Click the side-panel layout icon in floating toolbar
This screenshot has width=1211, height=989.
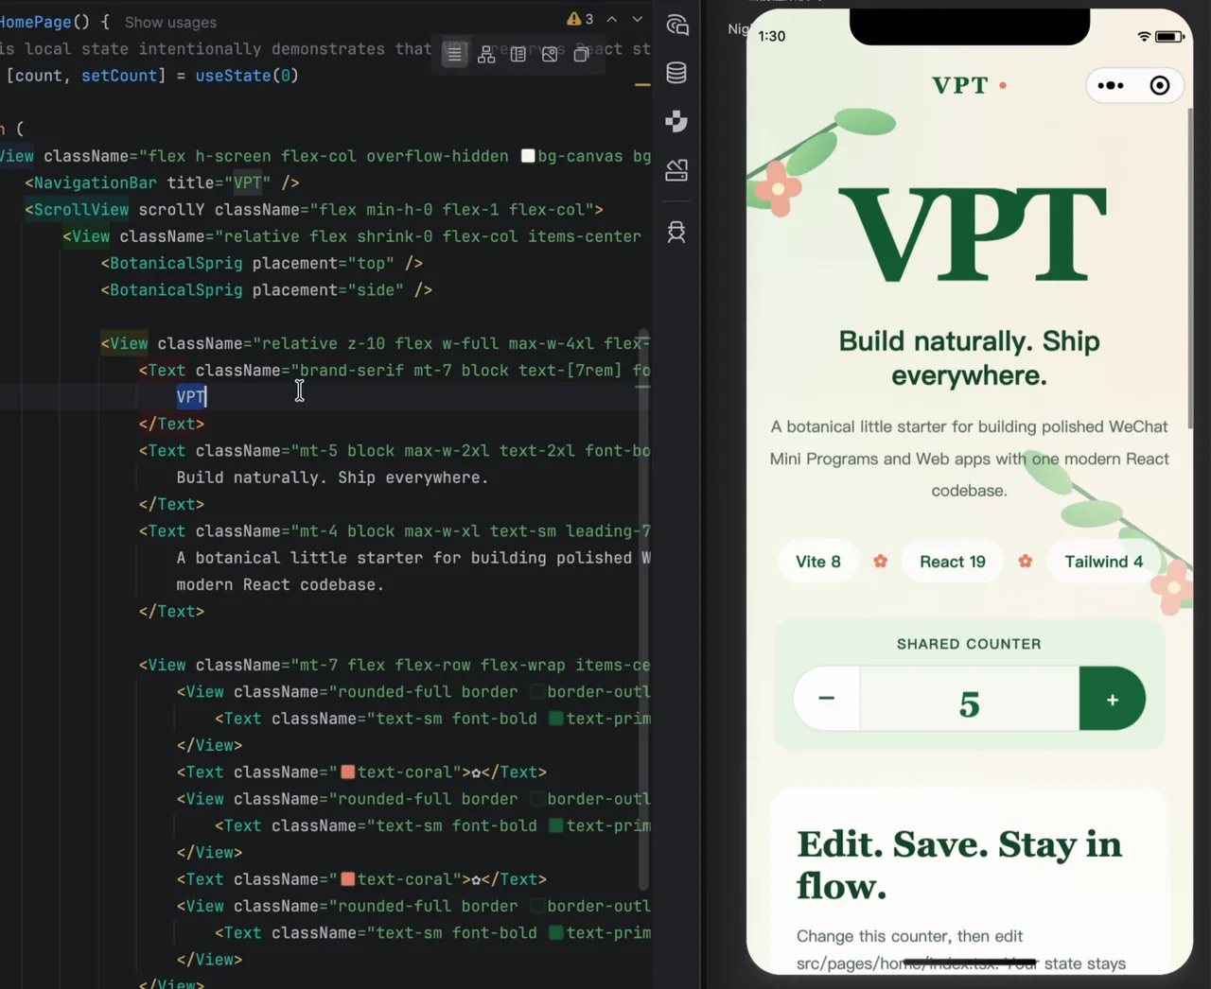point(518,55)
